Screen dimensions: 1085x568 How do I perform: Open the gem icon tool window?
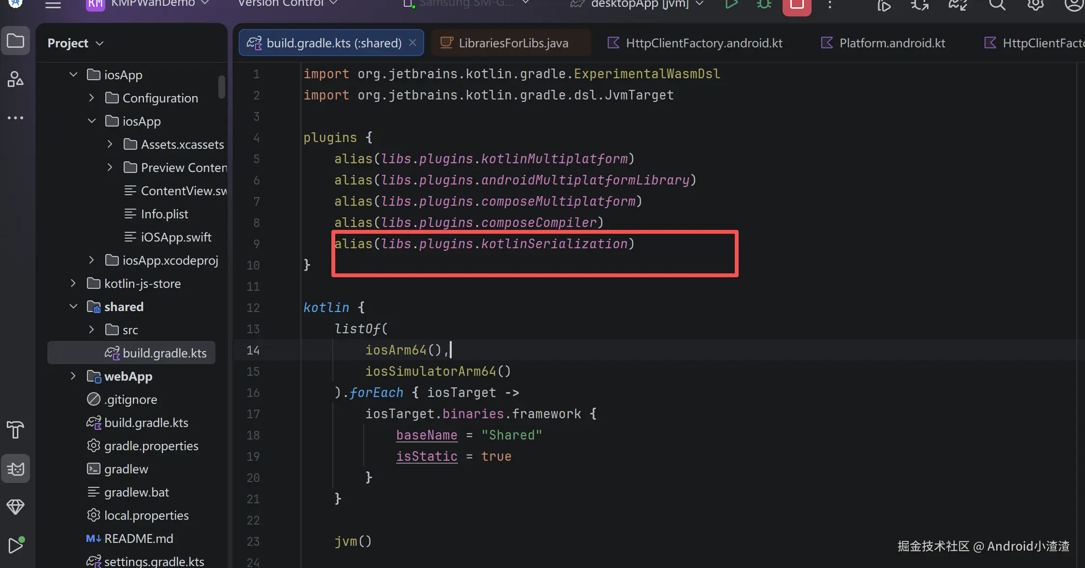[x=15, y=507]
